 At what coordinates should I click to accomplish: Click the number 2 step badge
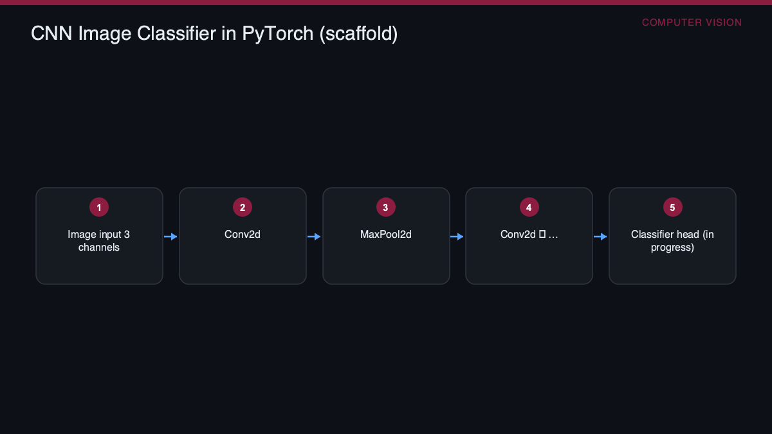pyautogui.click(x=243, y=207)
